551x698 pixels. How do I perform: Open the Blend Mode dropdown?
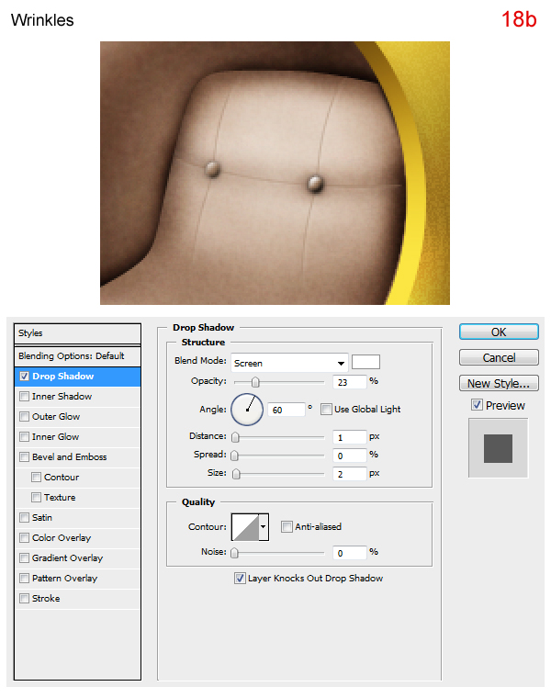(x=288, y=363)
